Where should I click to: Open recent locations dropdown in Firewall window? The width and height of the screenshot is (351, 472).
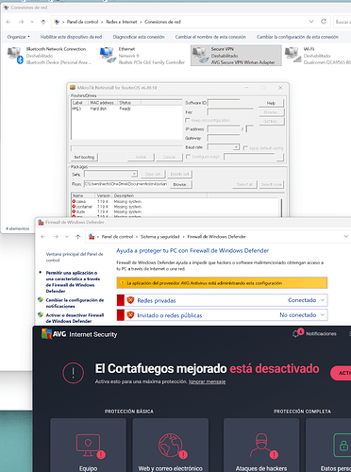click(67, 237)
